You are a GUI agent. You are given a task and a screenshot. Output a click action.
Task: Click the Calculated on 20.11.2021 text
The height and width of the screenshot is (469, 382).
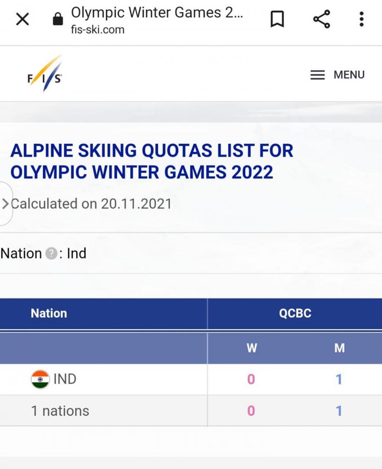tap(91, 204)
